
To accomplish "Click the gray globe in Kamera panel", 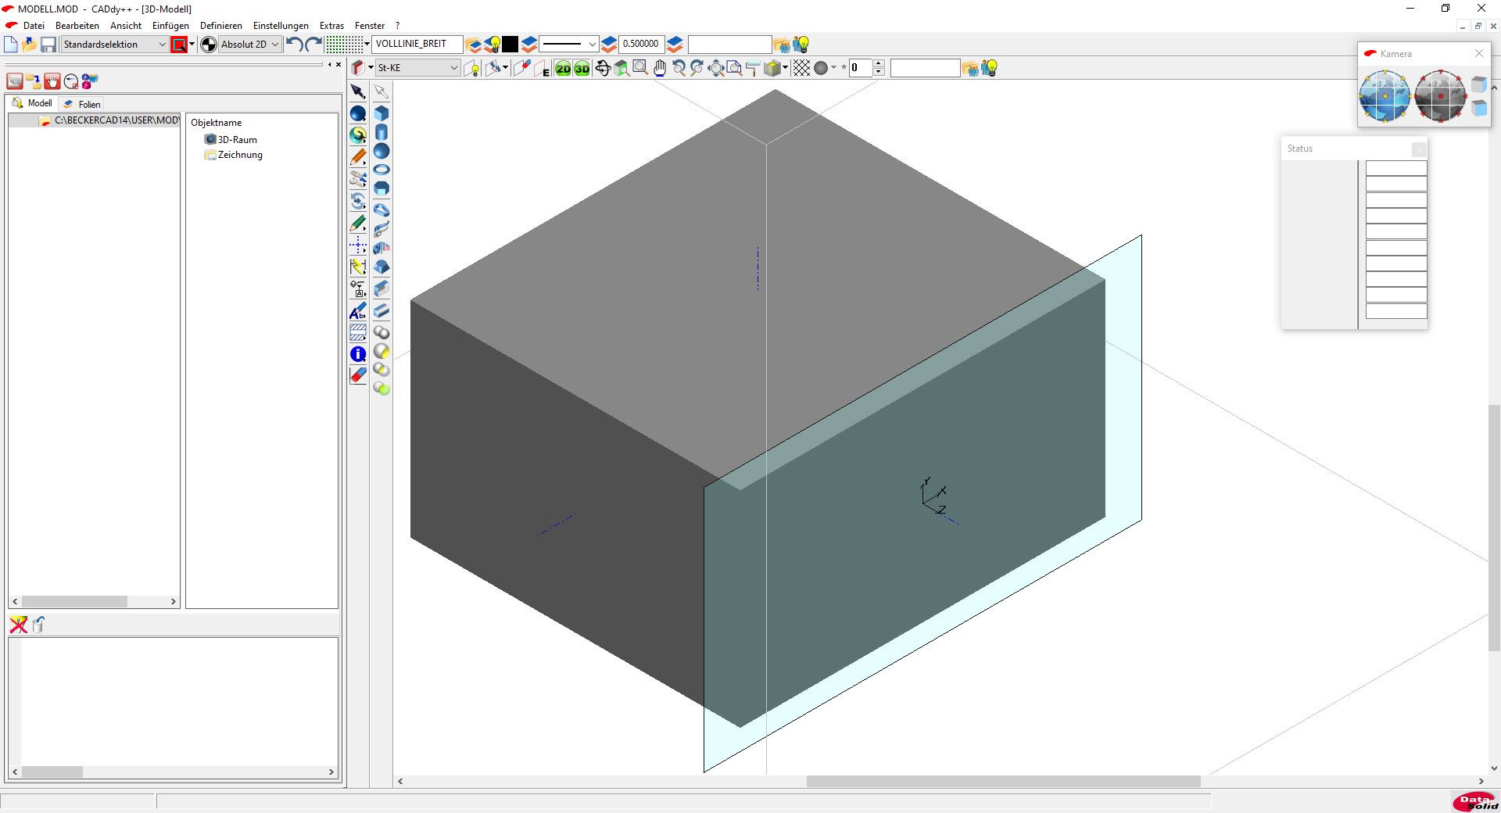I will pos(1440,96).
